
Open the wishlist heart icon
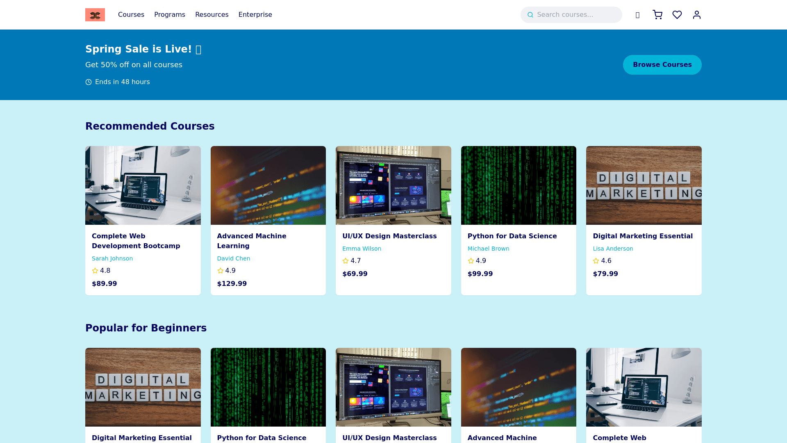(x=677, y=15)
